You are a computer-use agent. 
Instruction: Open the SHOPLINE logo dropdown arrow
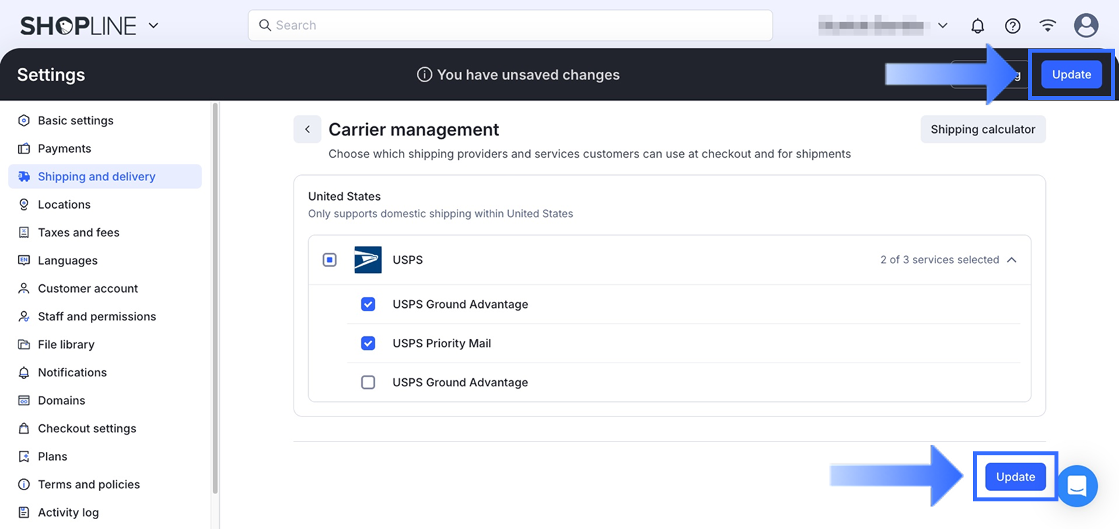pos(153,26)
